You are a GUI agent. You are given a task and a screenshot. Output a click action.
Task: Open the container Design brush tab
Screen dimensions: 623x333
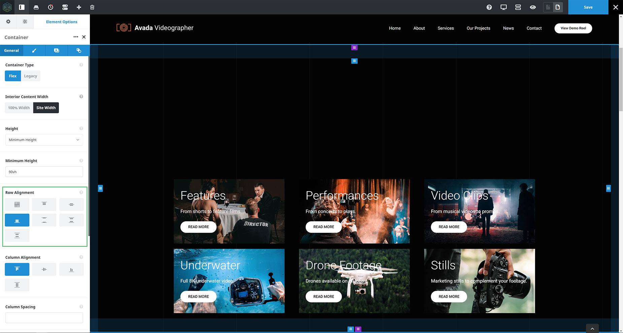tap(34, 50)
